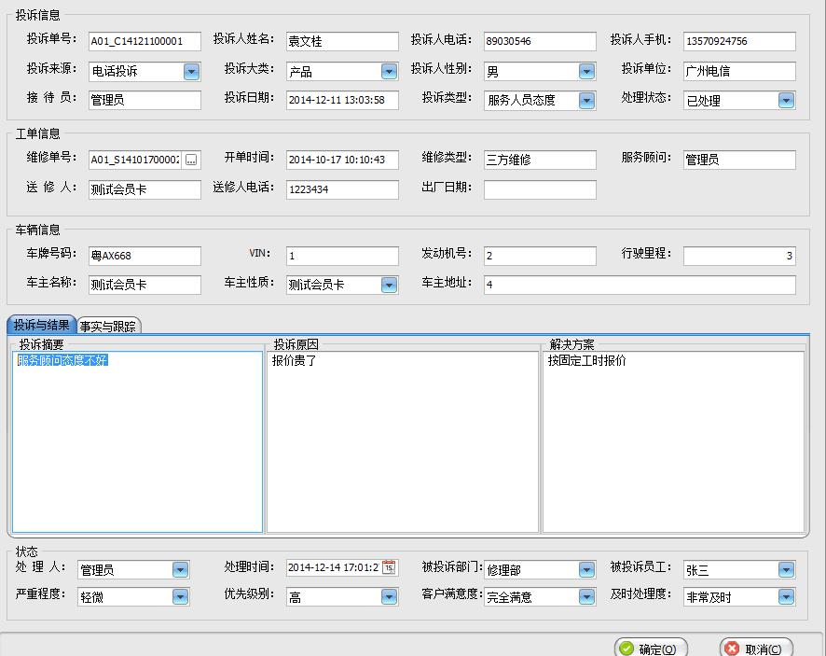Select the 投诉与结果 tab
Screen dimensions: 826x656
(x=42, y=326)
